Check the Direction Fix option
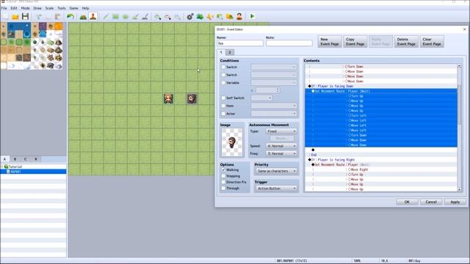Image resolution: width=470 pixels, height=264 pixels. (x=223, y=182)
